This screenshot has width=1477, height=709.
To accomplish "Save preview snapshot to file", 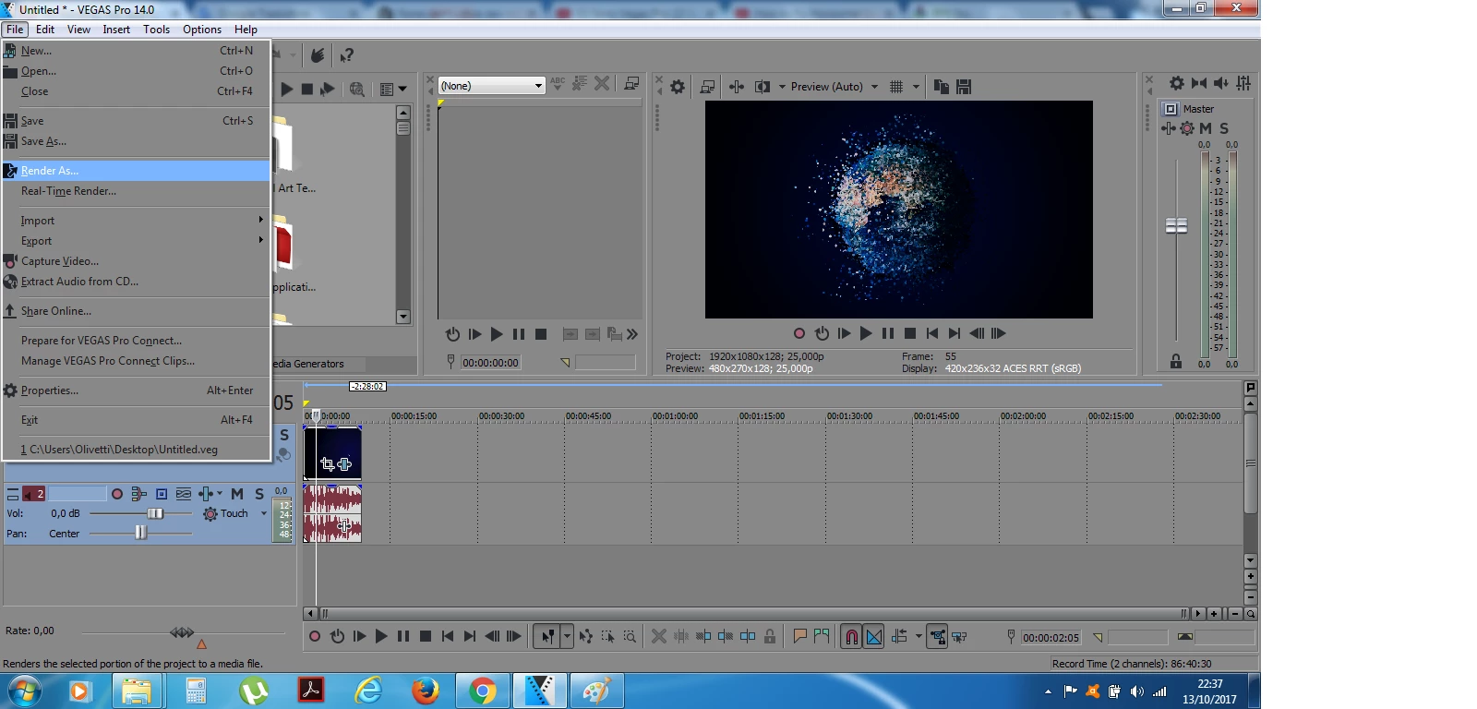I will (x=964, y=87).
